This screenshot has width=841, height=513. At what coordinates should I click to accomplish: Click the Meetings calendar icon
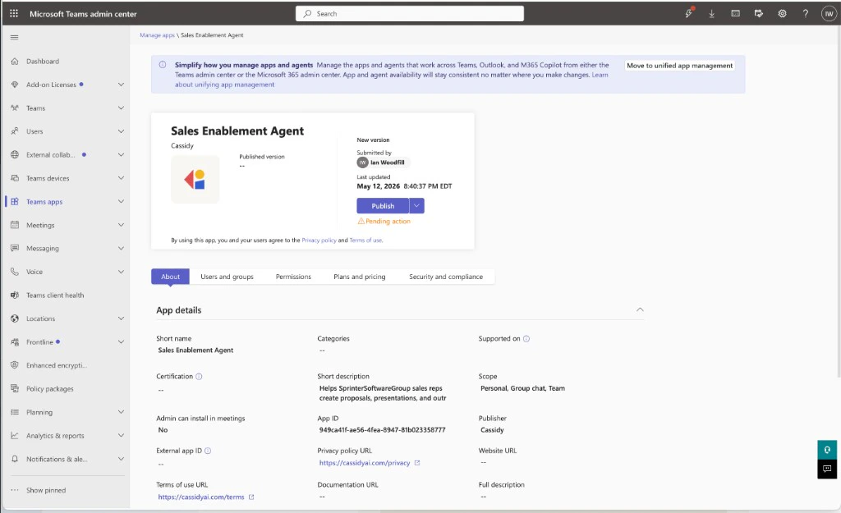click(15, 225)
